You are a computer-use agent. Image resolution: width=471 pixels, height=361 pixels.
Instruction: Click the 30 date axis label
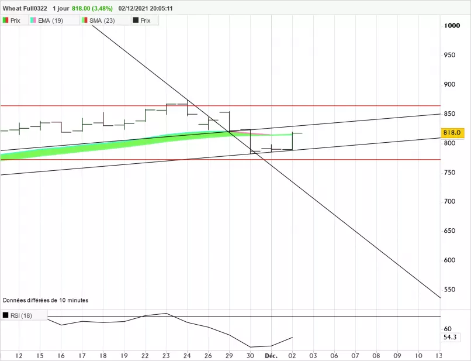(250, 356)
